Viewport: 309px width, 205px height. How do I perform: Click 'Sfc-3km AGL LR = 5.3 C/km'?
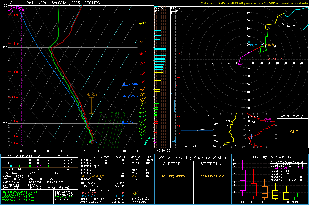(x=20, y=192)
